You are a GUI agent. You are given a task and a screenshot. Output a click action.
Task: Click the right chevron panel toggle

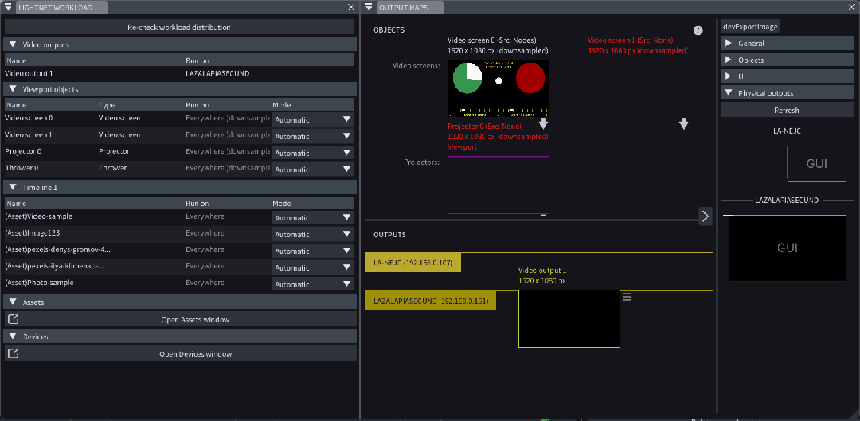click(x=706, y=216)
